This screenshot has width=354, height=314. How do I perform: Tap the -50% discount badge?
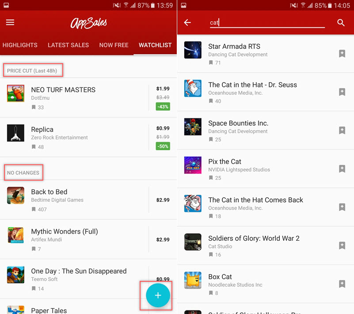coord(163,146)
